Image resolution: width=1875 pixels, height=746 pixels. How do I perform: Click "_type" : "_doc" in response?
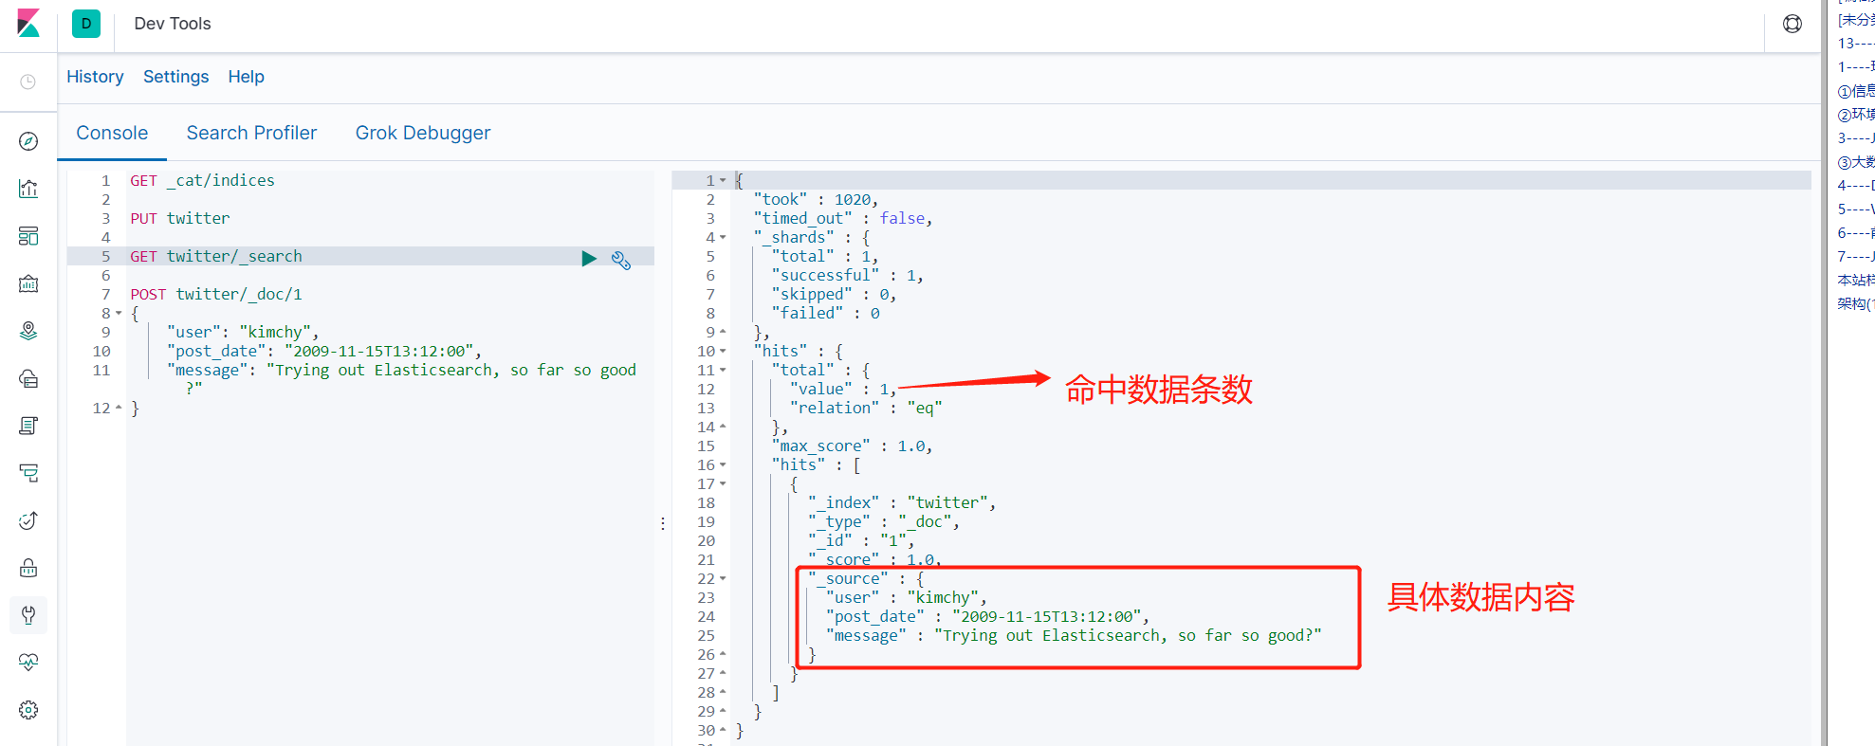[884, 521]
